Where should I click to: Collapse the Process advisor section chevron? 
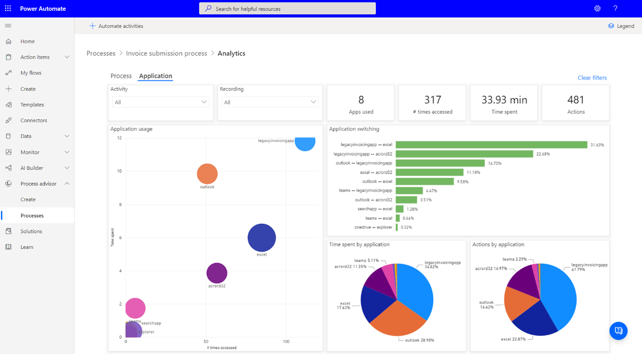(x=67, y=184)
